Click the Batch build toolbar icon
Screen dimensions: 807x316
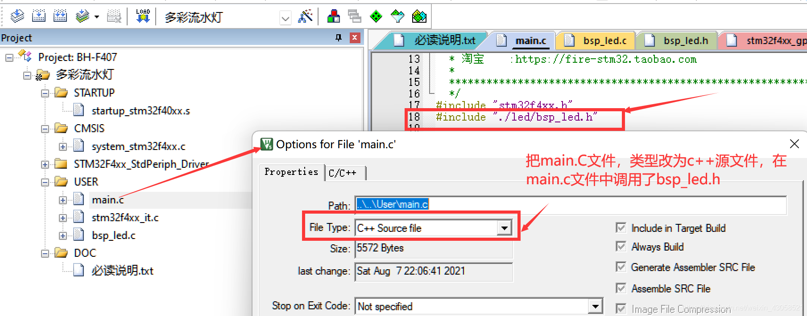(x=83, y=16)
